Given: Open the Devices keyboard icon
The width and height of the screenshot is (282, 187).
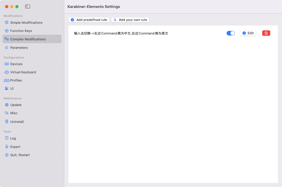Looking at the screenshot, I should click(7, 64).
